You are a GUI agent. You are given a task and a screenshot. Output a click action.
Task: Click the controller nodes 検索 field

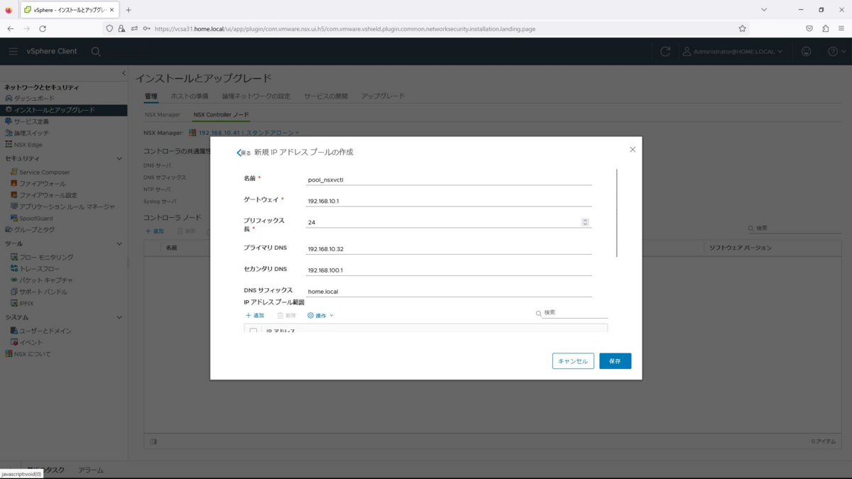(x=799, y=229)
